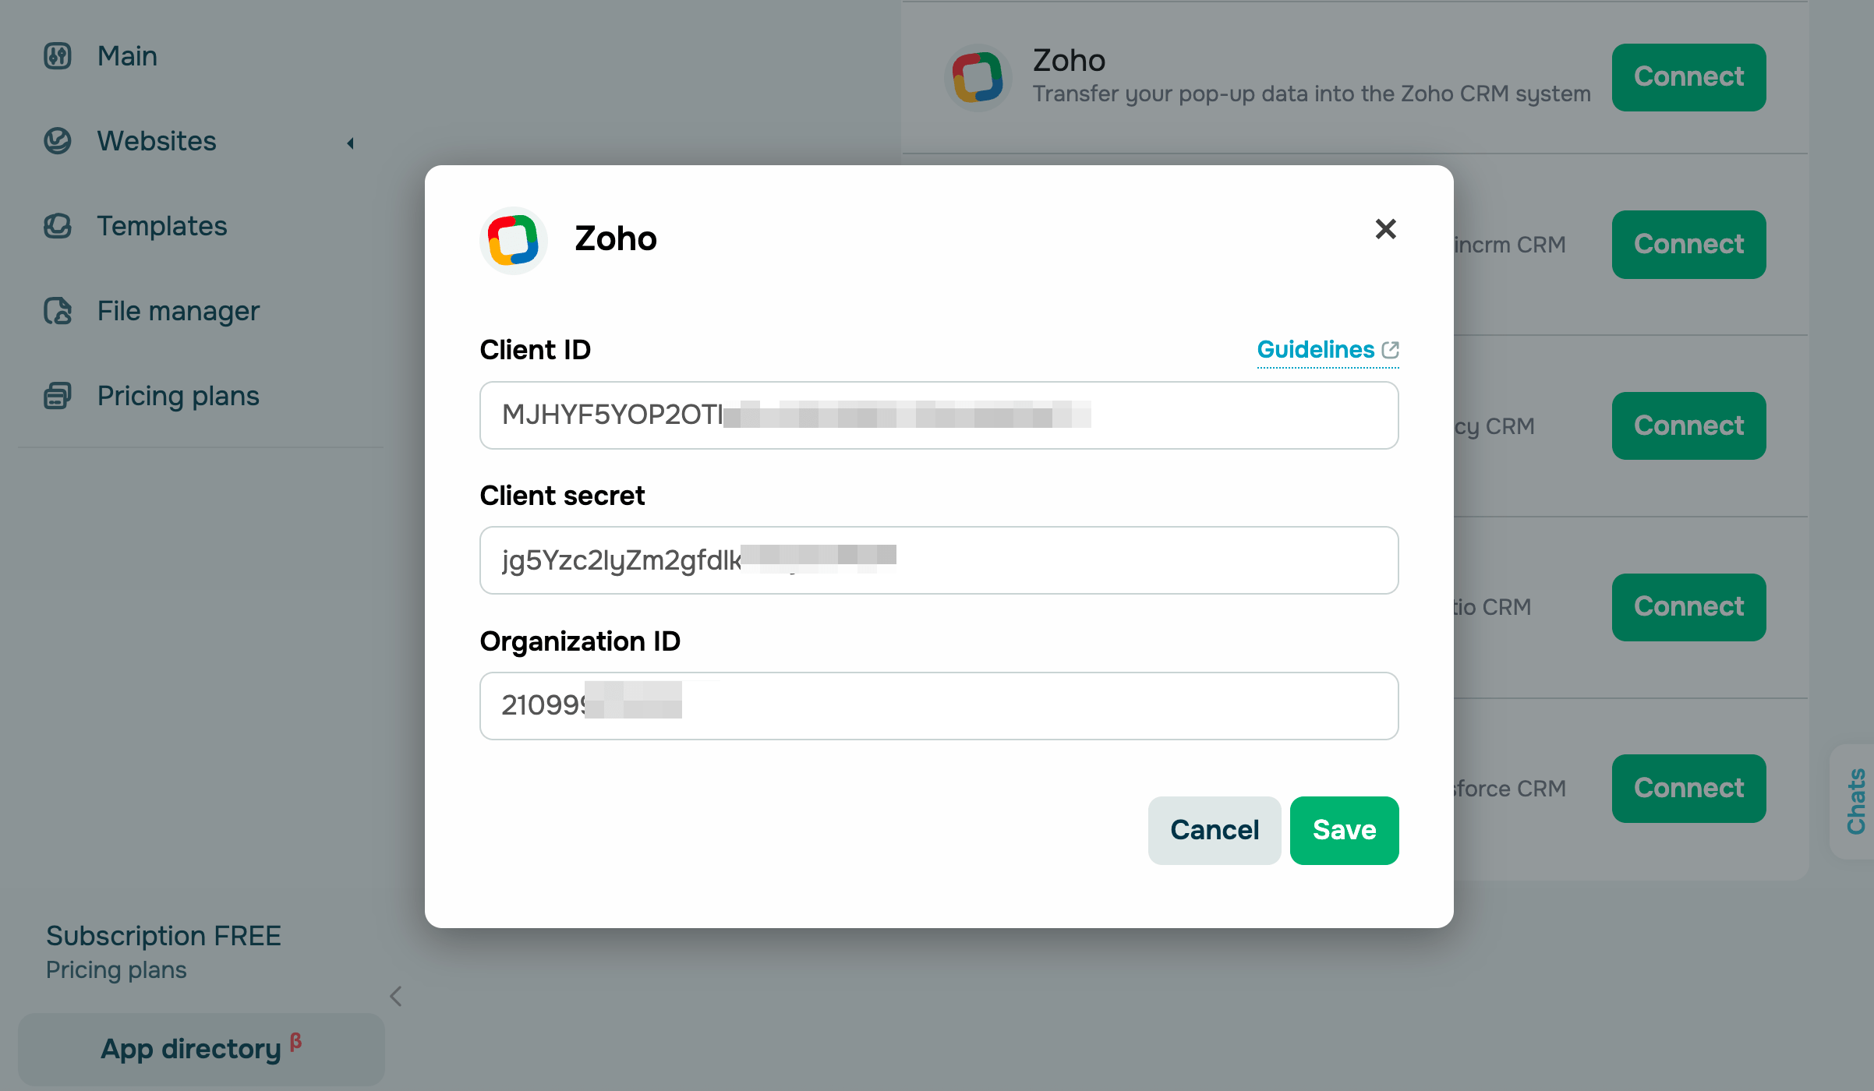Click the File manager icon
The image size is (1874, 1091).
click(58, 311)
